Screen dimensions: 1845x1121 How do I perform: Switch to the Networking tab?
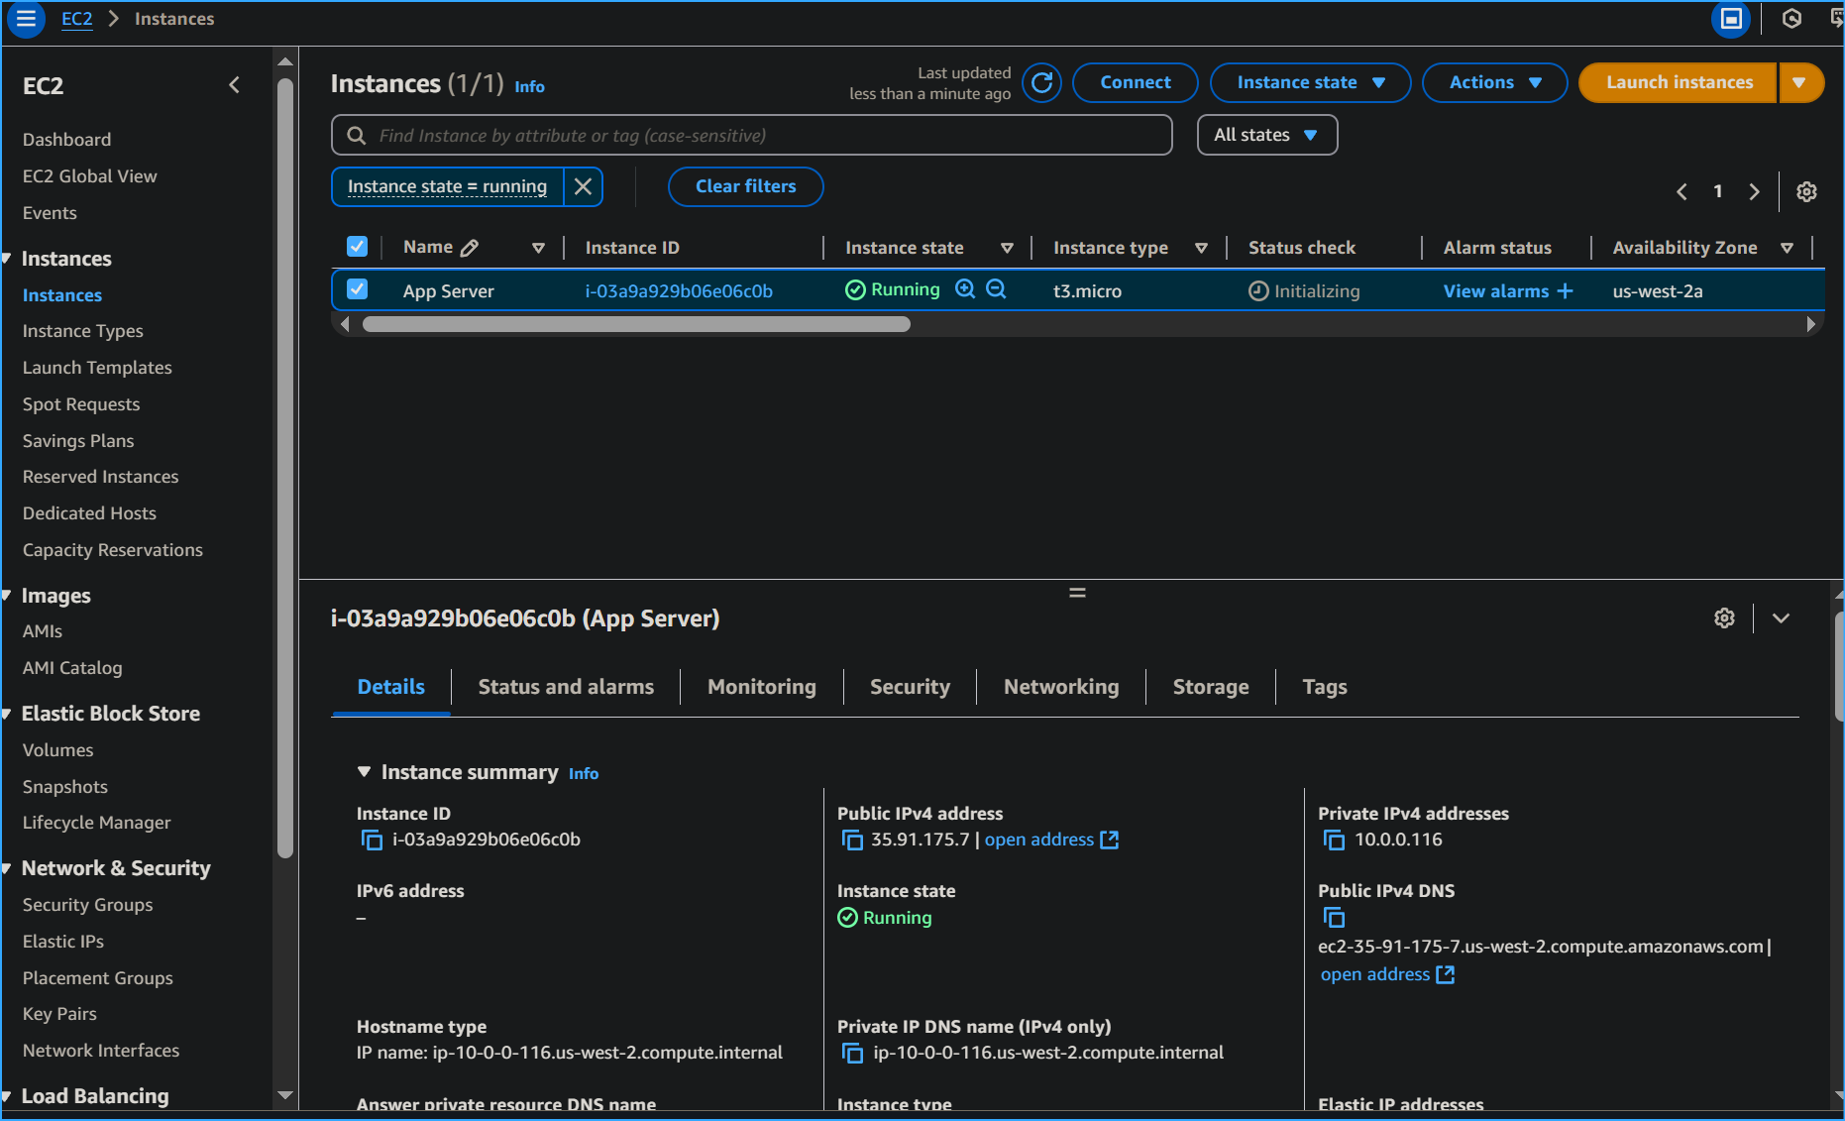[1060, 686]
